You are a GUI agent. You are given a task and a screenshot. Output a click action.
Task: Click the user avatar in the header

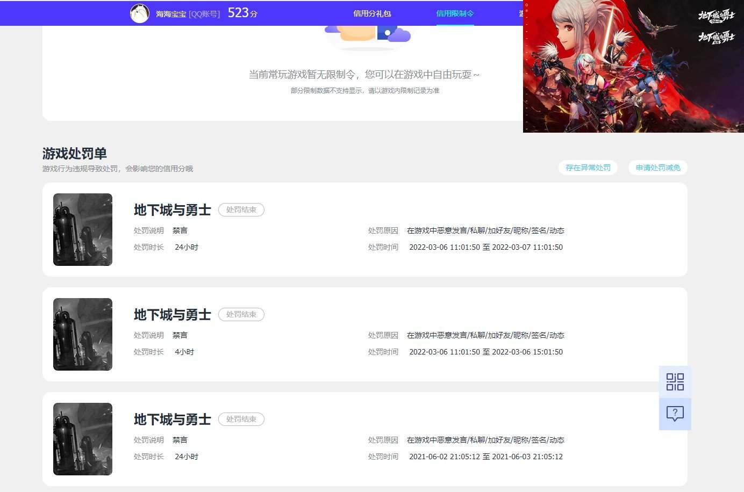pos(140,13)
